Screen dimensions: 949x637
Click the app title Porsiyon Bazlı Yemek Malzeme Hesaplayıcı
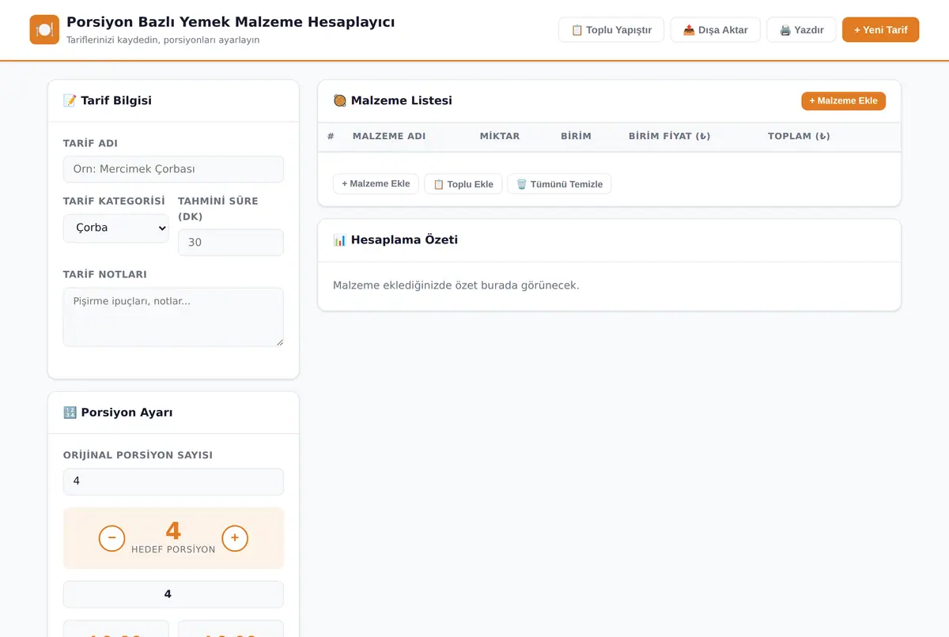point(231,22)
